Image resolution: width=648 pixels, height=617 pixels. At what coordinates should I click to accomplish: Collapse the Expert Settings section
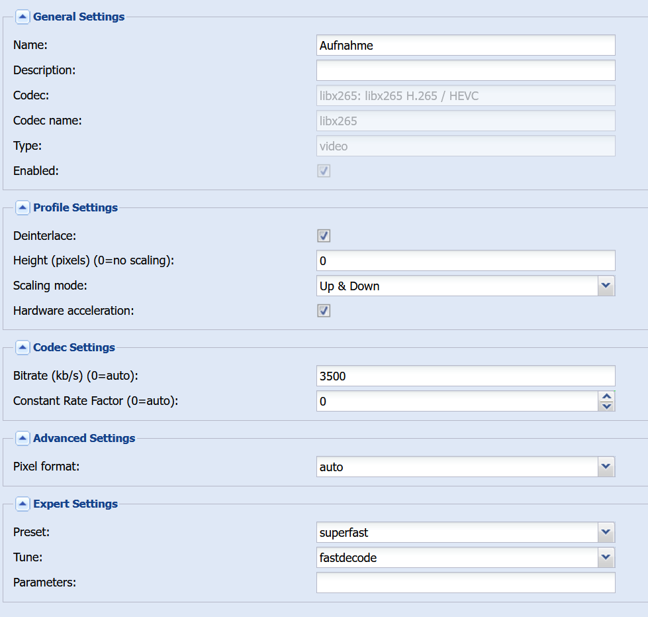[23, 504]
